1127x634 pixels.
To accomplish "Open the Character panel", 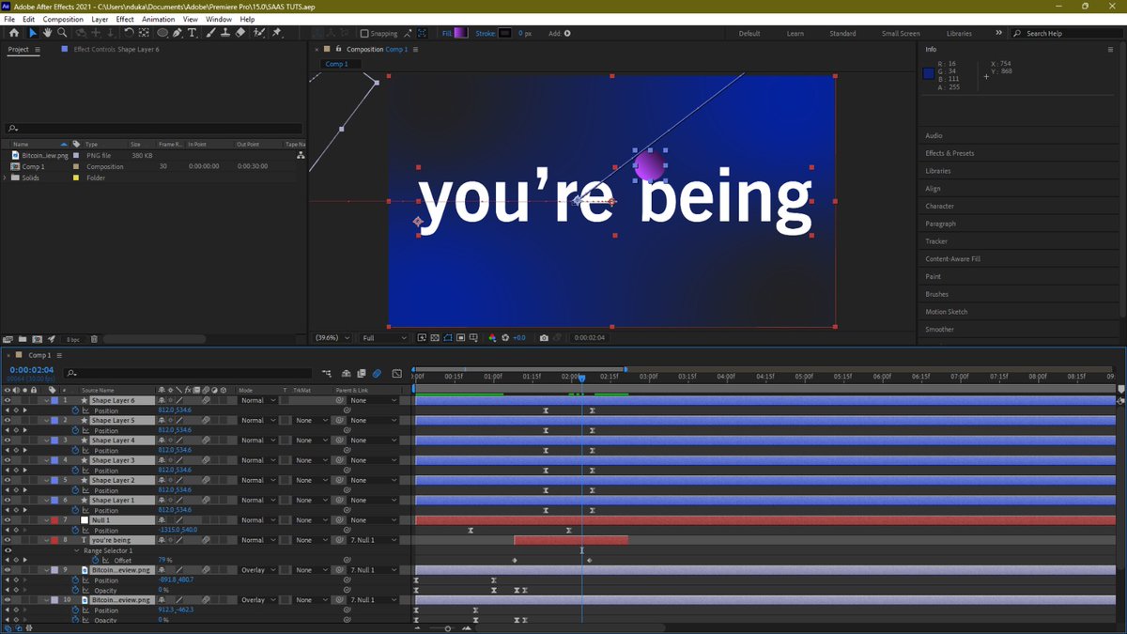I will [939, 206].
